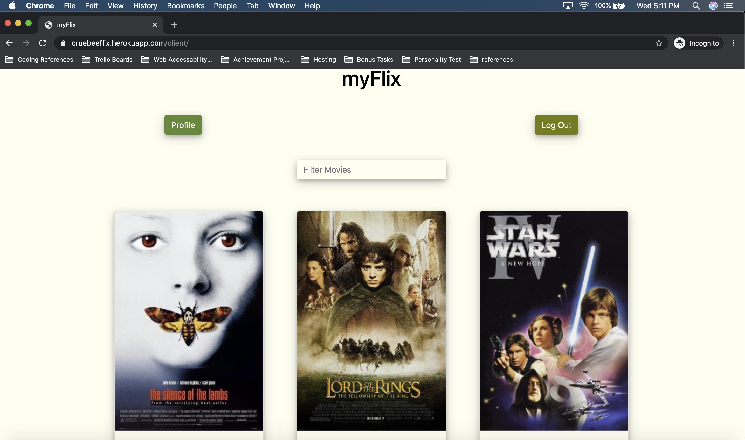745x440 pixels.
Task: Open the references bookmark folder
Action: click(491, 59)
